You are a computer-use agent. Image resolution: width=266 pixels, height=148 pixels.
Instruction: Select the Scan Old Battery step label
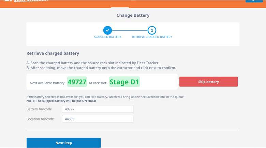(x=107, y=37)
